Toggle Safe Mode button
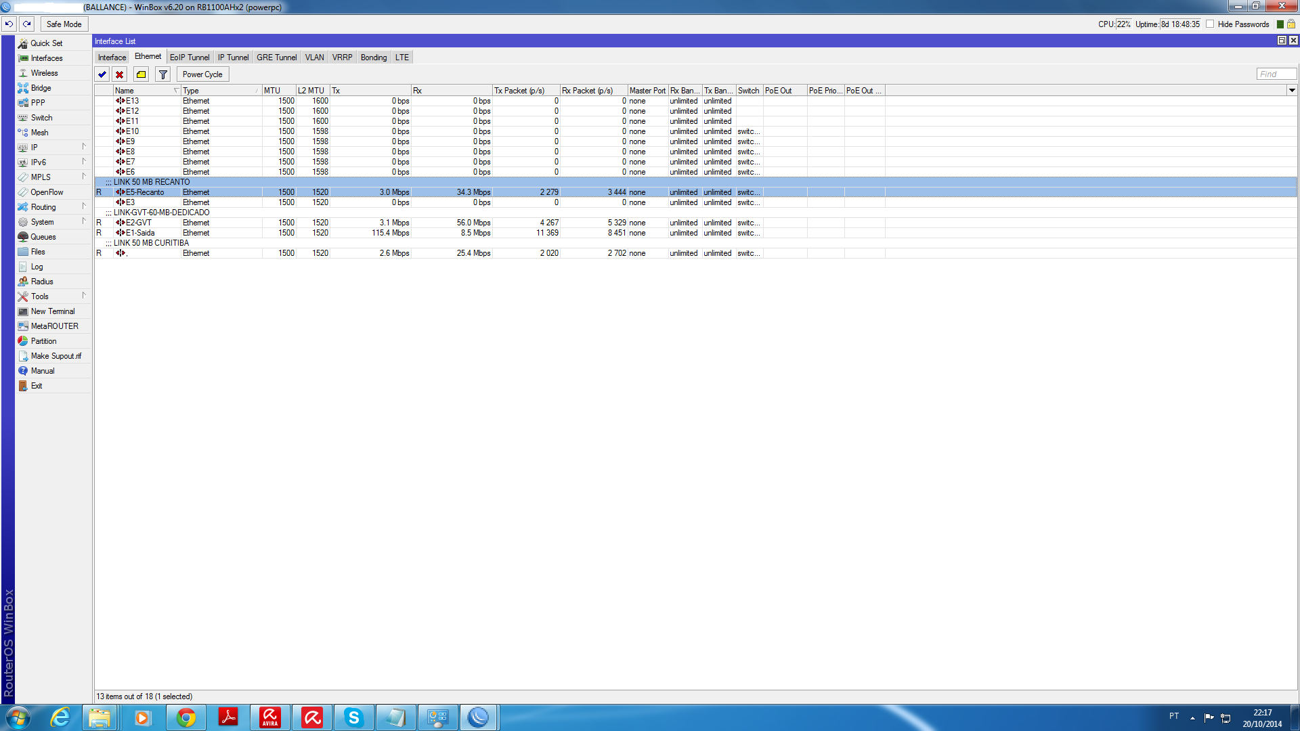 pos(64,24)
